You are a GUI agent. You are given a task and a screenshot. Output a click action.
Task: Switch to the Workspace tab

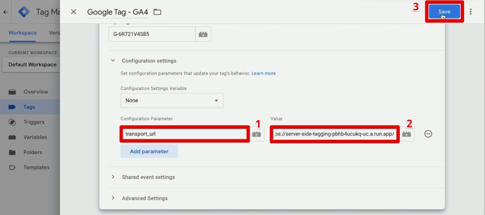pos(22,33)
